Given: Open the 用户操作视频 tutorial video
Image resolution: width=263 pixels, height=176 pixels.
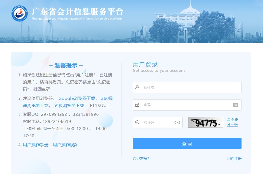Looking at the screenshot, I should 66,145.
